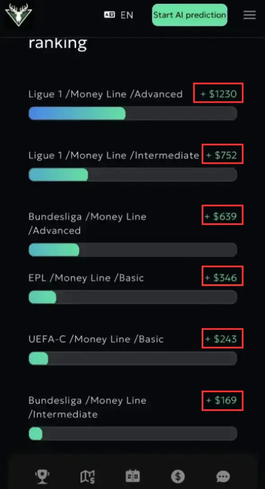Open the map with dollar icon
Viewport: 265px width, 489px height.
click(x=88, y=476)
